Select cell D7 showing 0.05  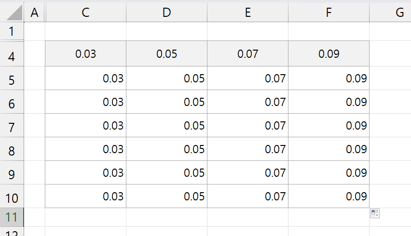click(167, 125)
